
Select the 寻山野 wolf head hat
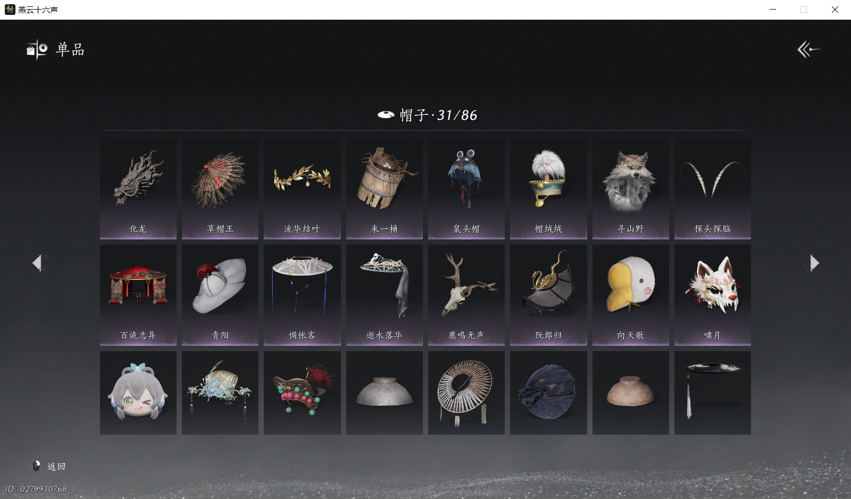pyautogui.click(x=631, y=189)
